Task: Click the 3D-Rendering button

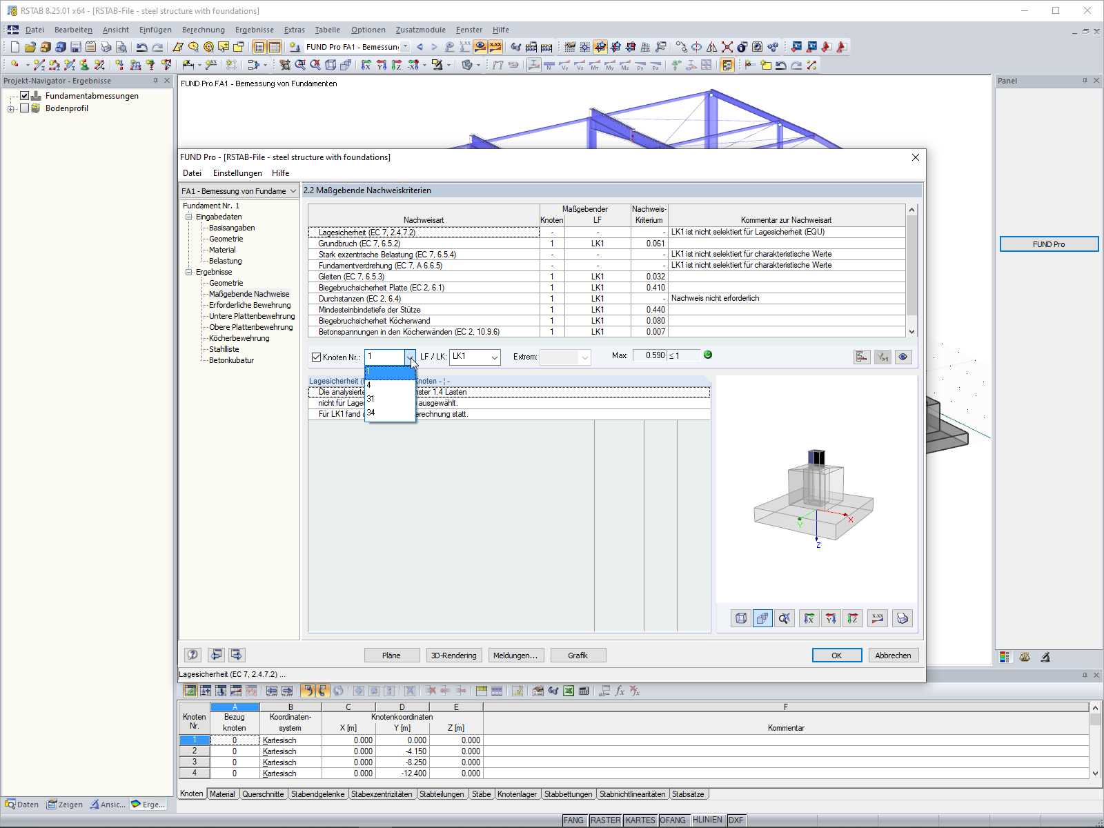Action: coord(453,655)
